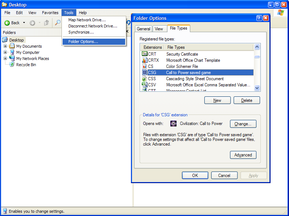Viewport: 289px width, 216px height.
Task: Click the file types list scroll-down arrow
Action: tap(257, 88)
